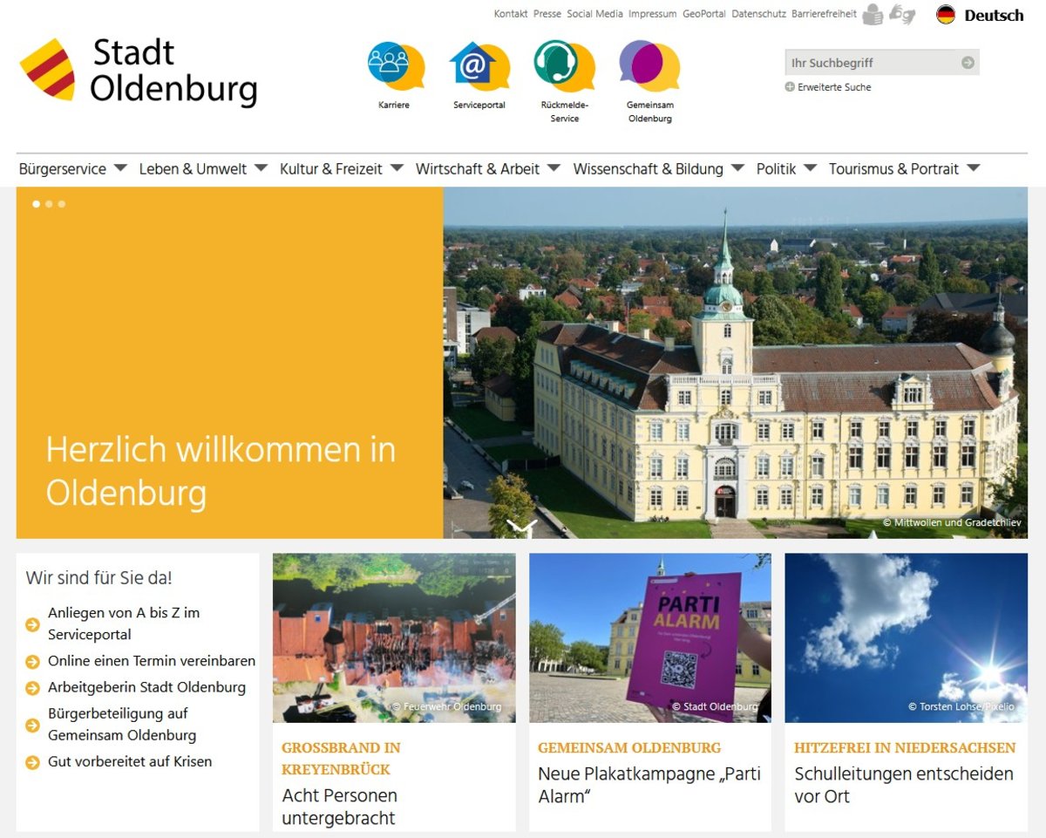Select the first slider dot
1046x838 pixels.
point(37,204)
